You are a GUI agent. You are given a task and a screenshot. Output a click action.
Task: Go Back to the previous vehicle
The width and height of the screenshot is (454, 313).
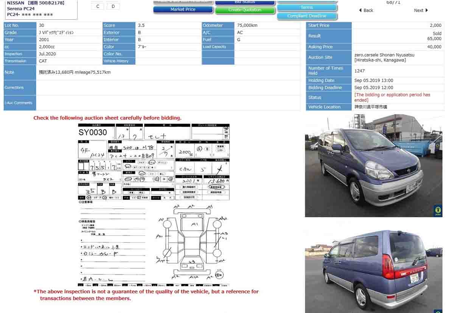pos(366,10)
